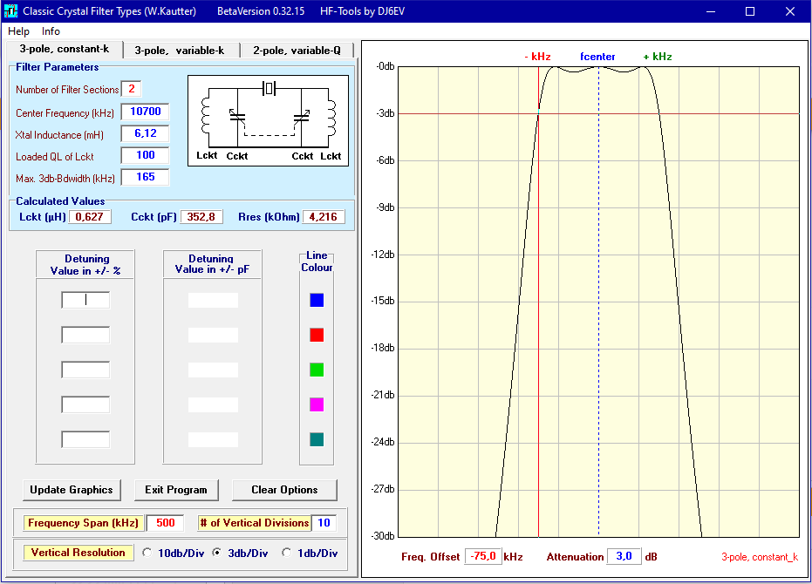Screen dimensions: 812x584
Task: Pick the red line colour swatch
Action: 317,335
